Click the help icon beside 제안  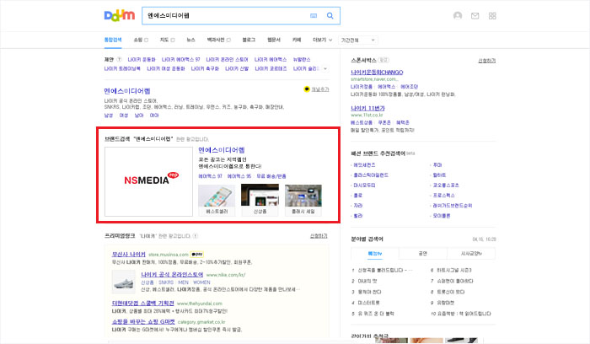pos(120,60)
